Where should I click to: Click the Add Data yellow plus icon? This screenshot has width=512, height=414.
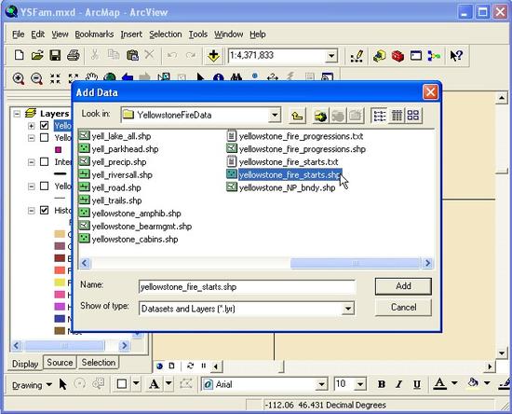click(x=213, y=56)
